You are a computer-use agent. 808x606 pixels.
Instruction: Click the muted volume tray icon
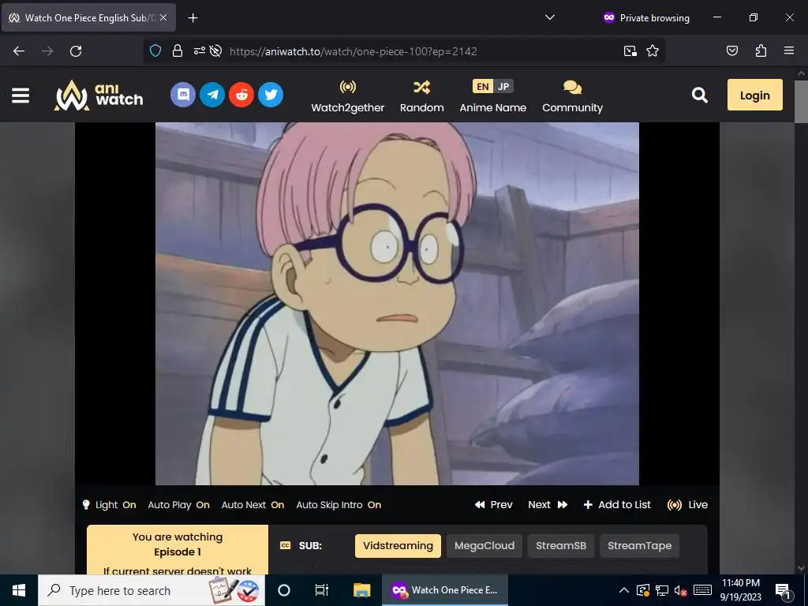pos(681,590)
